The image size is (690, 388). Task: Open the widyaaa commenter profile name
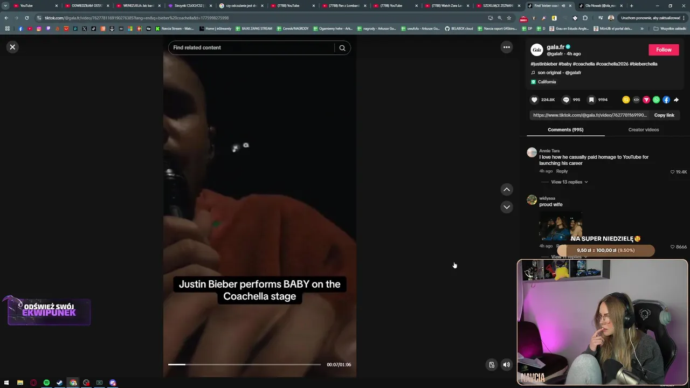[547, 198]
